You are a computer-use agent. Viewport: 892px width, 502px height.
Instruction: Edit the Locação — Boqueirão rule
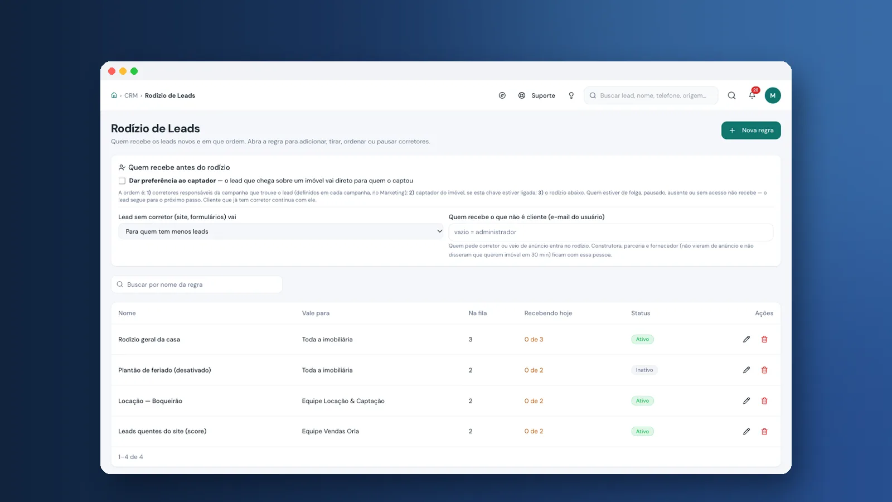click(x=746, y=400)
